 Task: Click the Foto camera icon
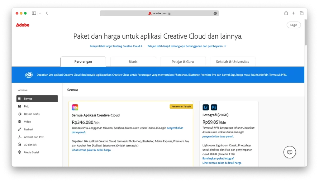click(20, 106)
